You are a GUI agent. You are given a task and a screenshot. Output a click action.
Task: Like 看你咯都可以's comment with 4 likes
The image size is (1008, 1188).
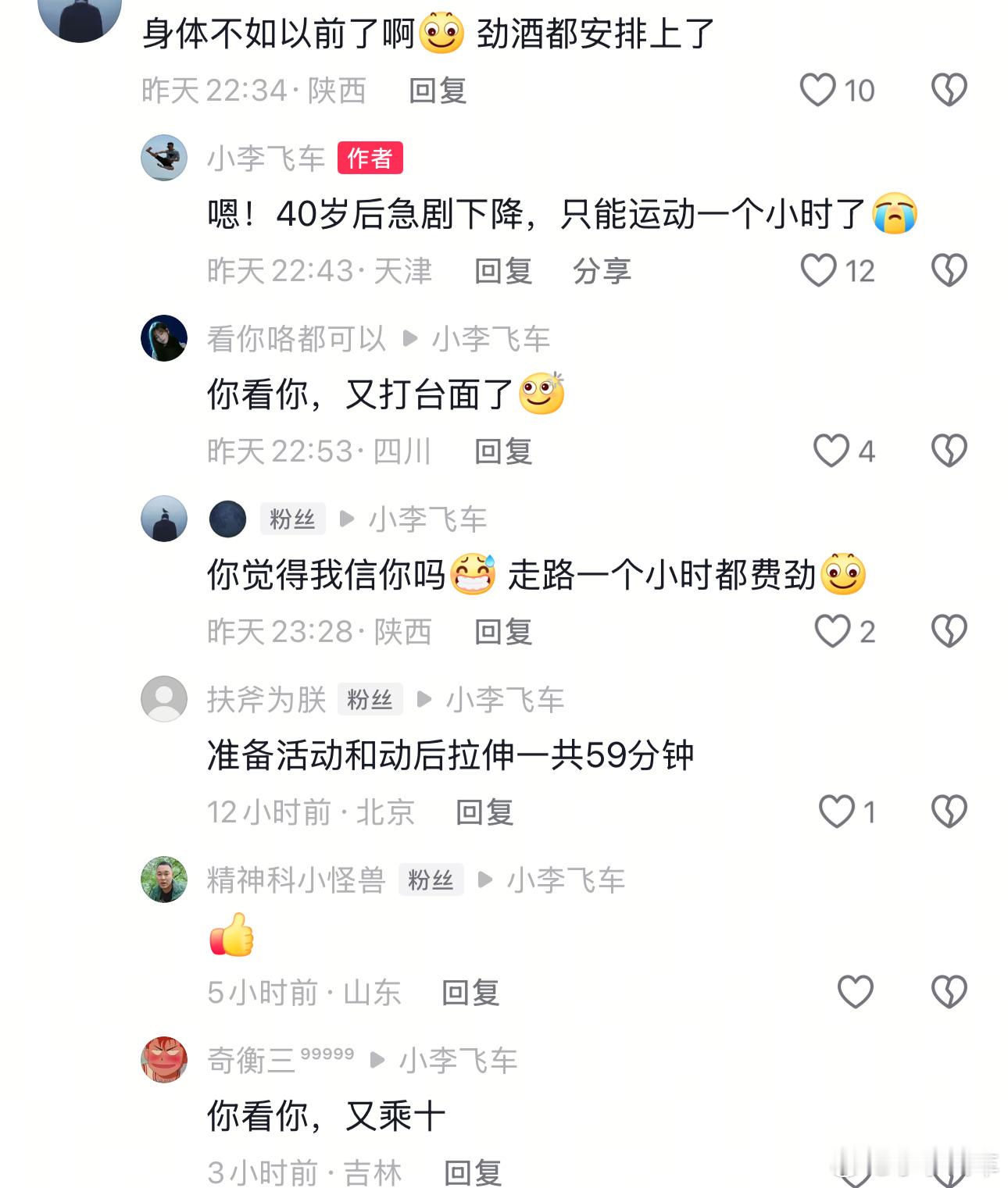[831, 451]
